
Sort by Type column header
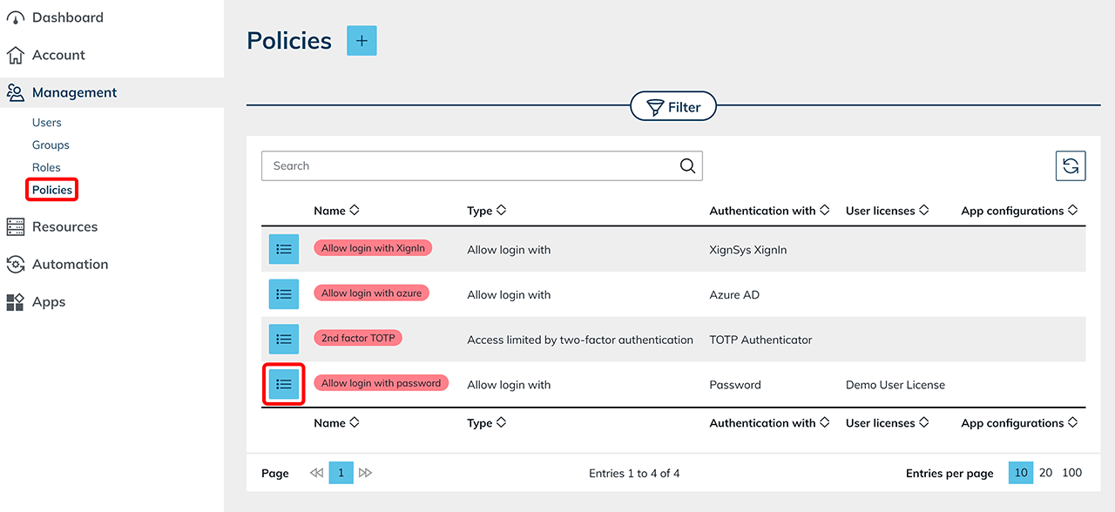(x=486, y=211)
